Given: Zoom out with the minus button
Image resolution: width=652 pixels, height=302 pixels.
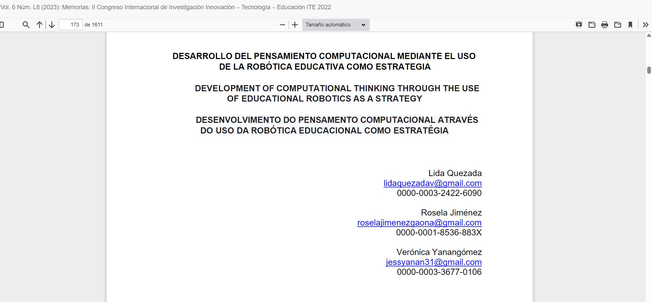Looking at the screenshot, I should point(282,25).
